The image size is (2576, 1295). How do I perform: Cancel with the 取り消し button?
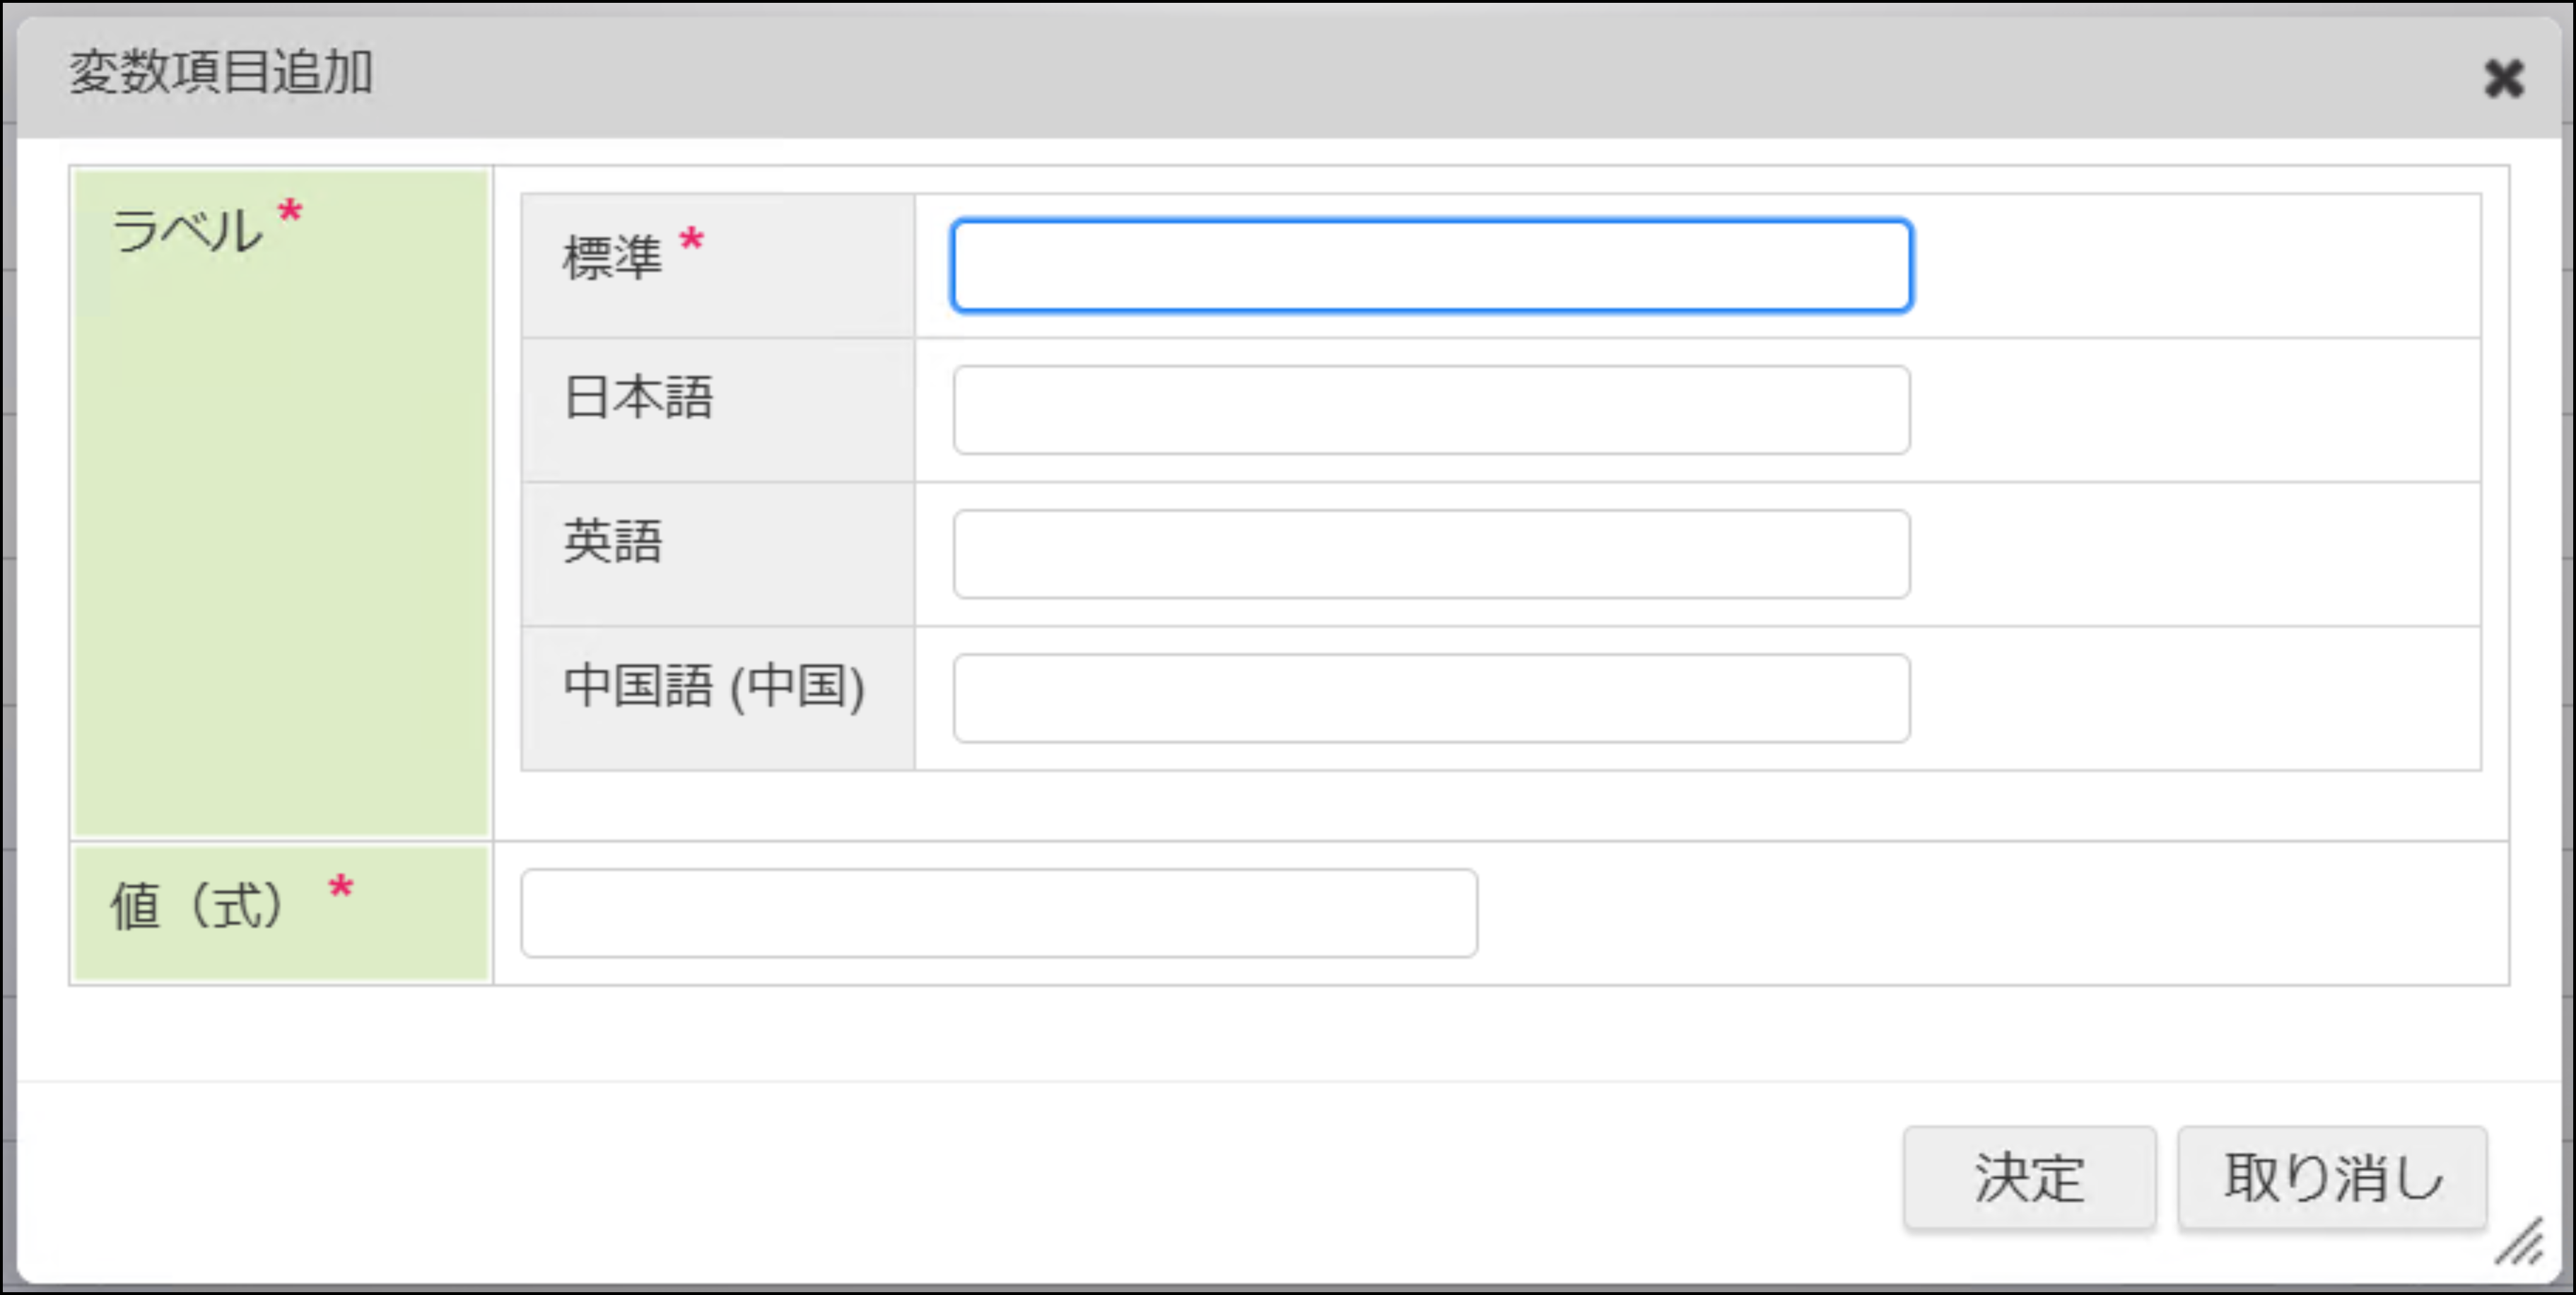pyautogui.click(x=2332, y=1178)
